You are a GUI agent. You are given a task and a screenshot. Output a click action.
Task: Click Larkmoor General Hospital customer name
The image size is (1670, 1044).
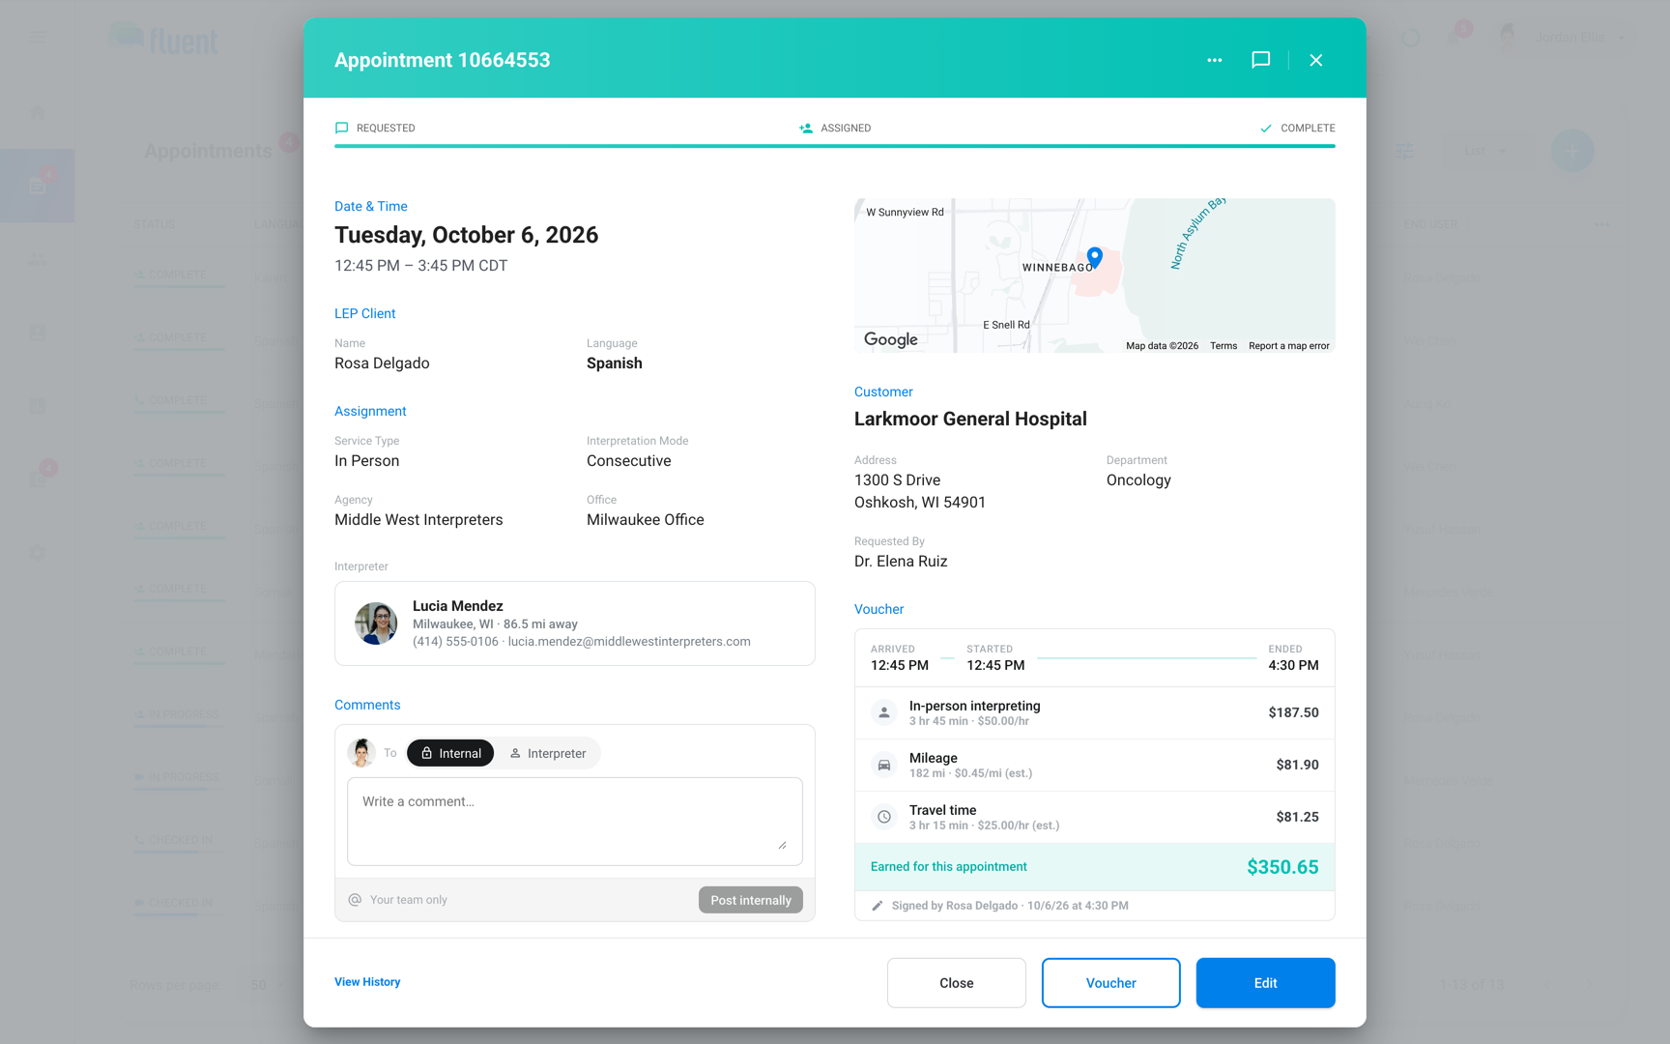970,419
